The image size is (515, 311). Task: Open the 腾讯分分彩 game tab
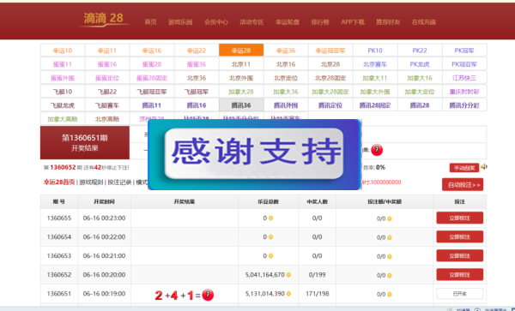464,105
